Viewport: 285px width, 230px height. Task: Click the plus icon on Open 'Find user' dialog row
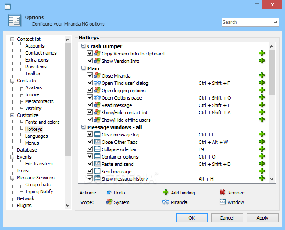262,83
